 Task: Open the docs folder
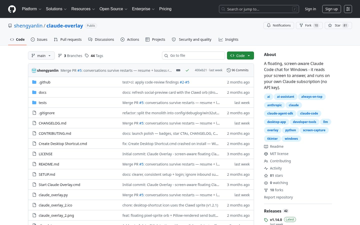[x=42, y=92]
